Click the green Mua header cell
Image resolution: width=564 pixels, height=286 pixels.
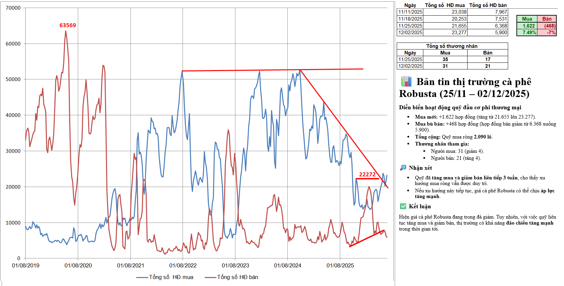tap(527, 19)
